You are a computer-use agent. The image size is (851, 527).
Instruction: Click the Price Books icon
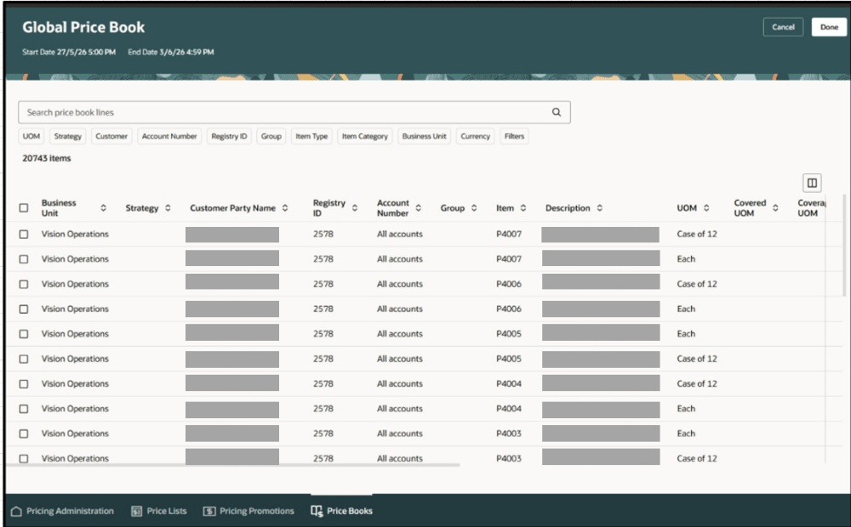317,511
